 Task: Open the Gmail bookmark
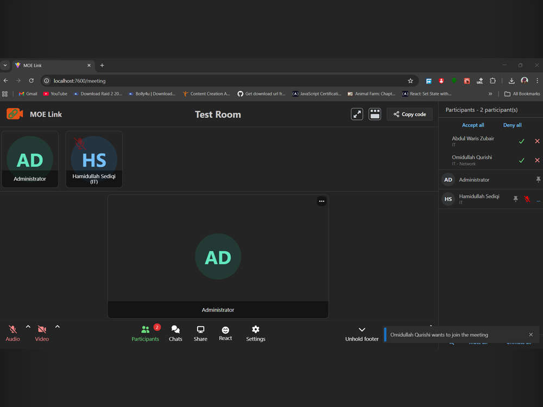(x=28, y=94)
